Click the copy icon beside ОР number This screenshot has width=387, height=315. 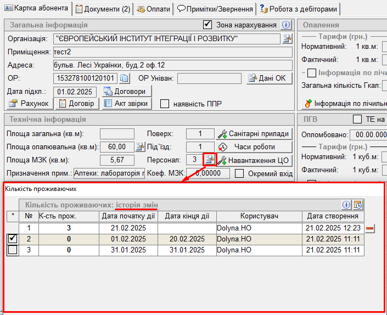coord(124,78)
